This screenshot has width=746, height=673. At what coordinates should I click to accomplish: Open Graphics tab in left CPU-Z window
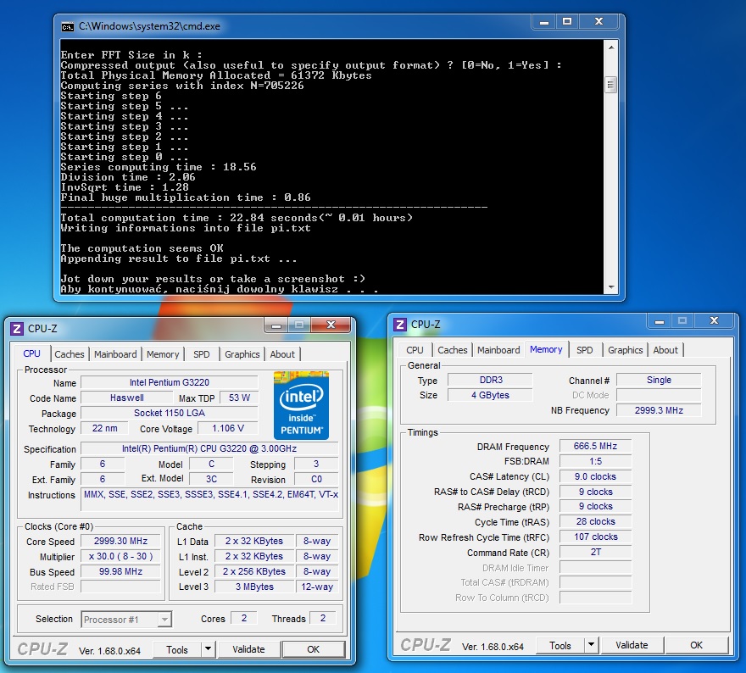pyautogui.click(x=242, y=353)
